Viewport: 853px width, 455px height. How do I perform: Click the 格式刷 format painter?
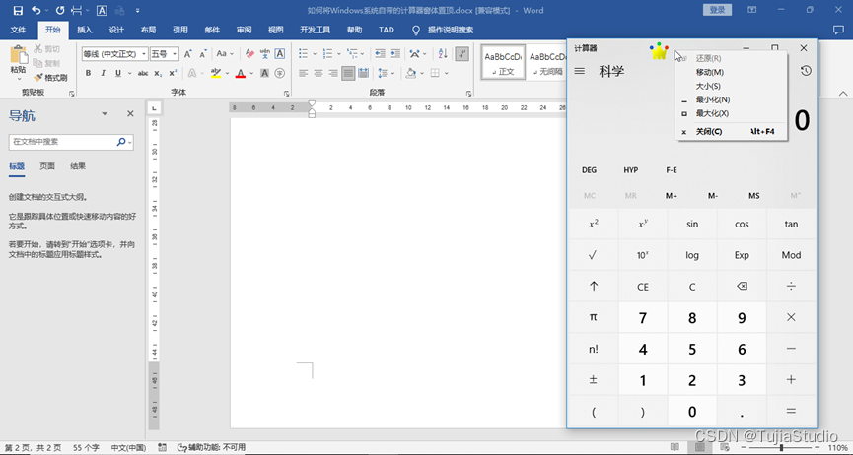(x=50, y=78)
